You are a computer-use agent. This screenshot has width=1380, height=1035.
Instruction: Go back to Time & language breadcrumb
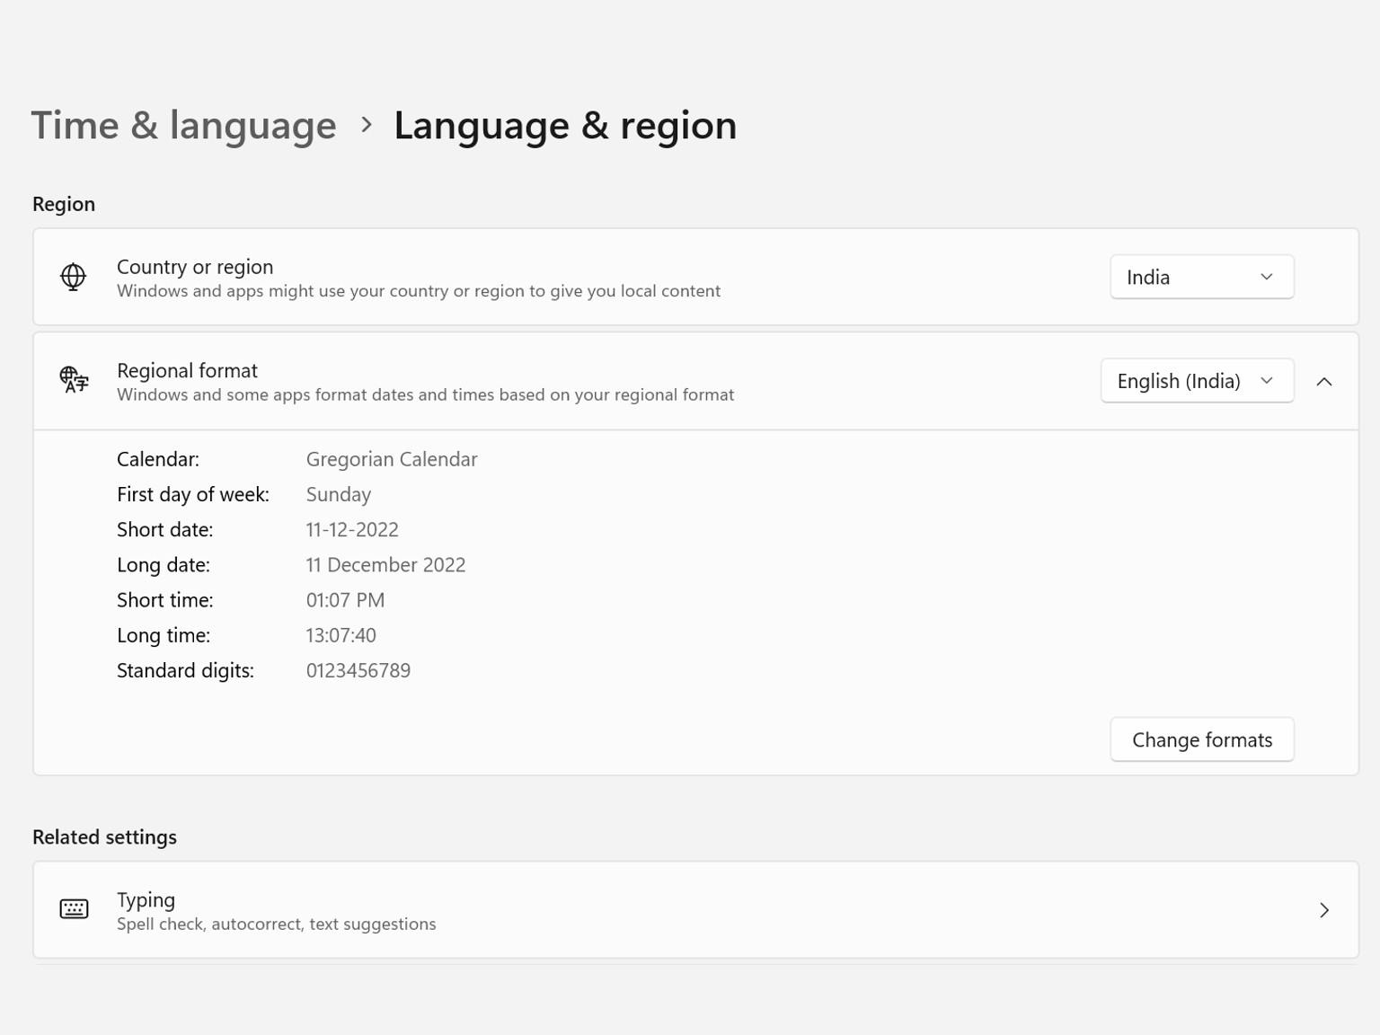tap(183, 125)
